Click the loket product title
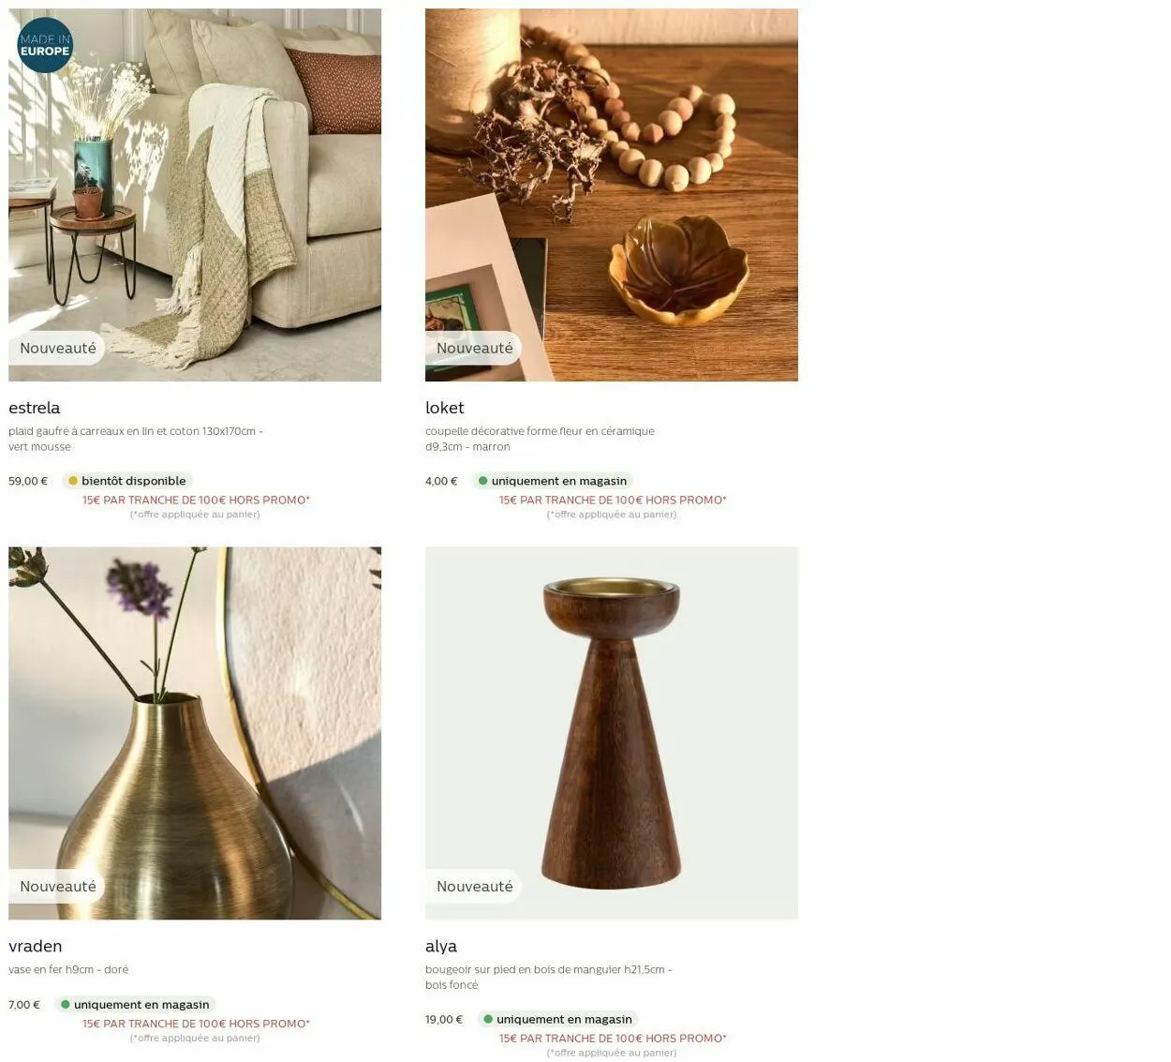The width and height of the screenshot is (1171, 1062). click(x=445, y=408)
